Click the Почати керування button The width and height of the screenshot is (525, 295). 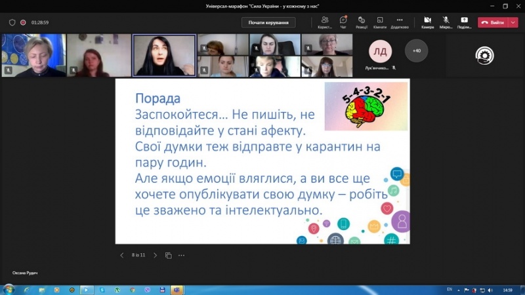pos(268,22)
